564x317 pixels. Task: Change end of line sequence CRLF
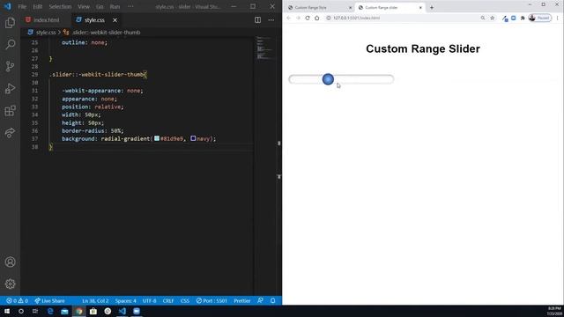coord(168,301)
